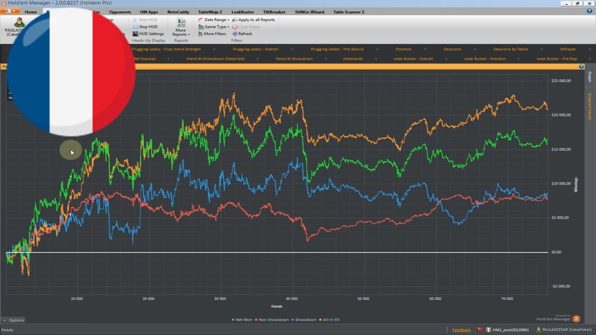Viewport: 596px width, 335px height.
Task: Open the SitNGo Wizard ribbon tab
Action: pyautogui.click(x=309, y=12)
